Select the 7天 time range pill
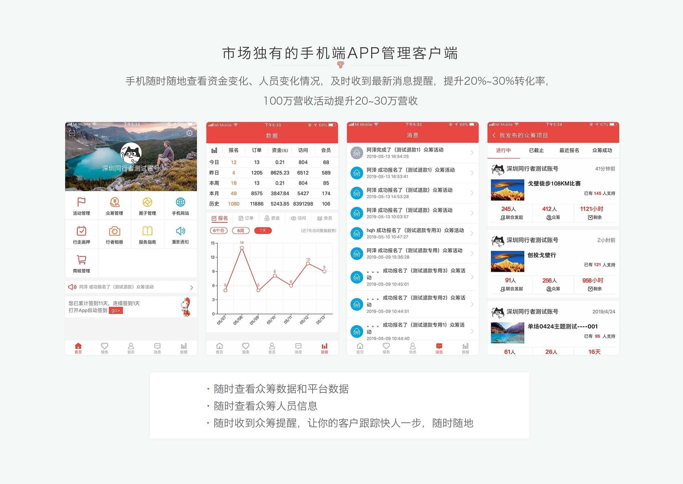The width and height of the screenshot is (683, 484). (263, 231)
